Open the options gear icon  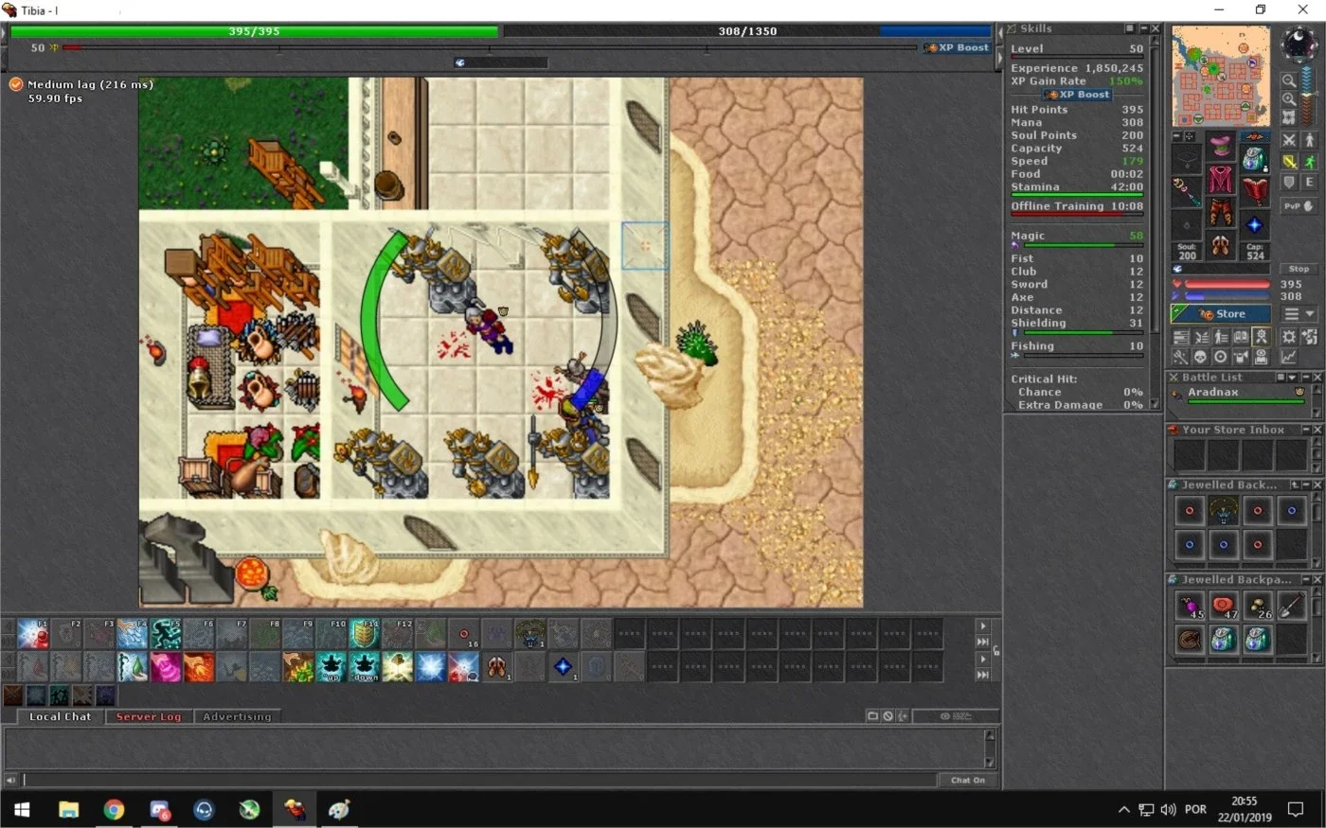1289,337
